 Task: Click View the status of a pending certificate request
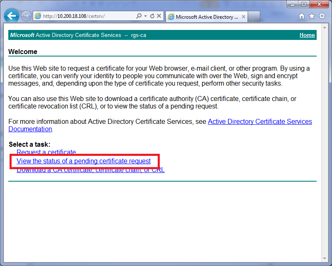84,161
